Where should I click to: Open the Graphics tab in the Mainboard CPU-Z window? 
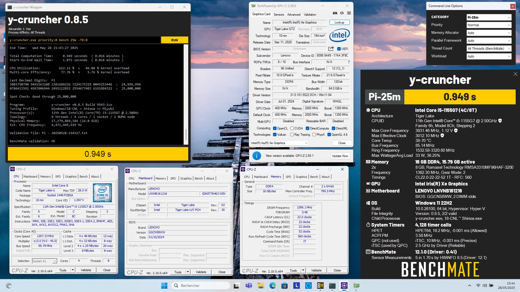pyautogui.click(x=186, y=178)
